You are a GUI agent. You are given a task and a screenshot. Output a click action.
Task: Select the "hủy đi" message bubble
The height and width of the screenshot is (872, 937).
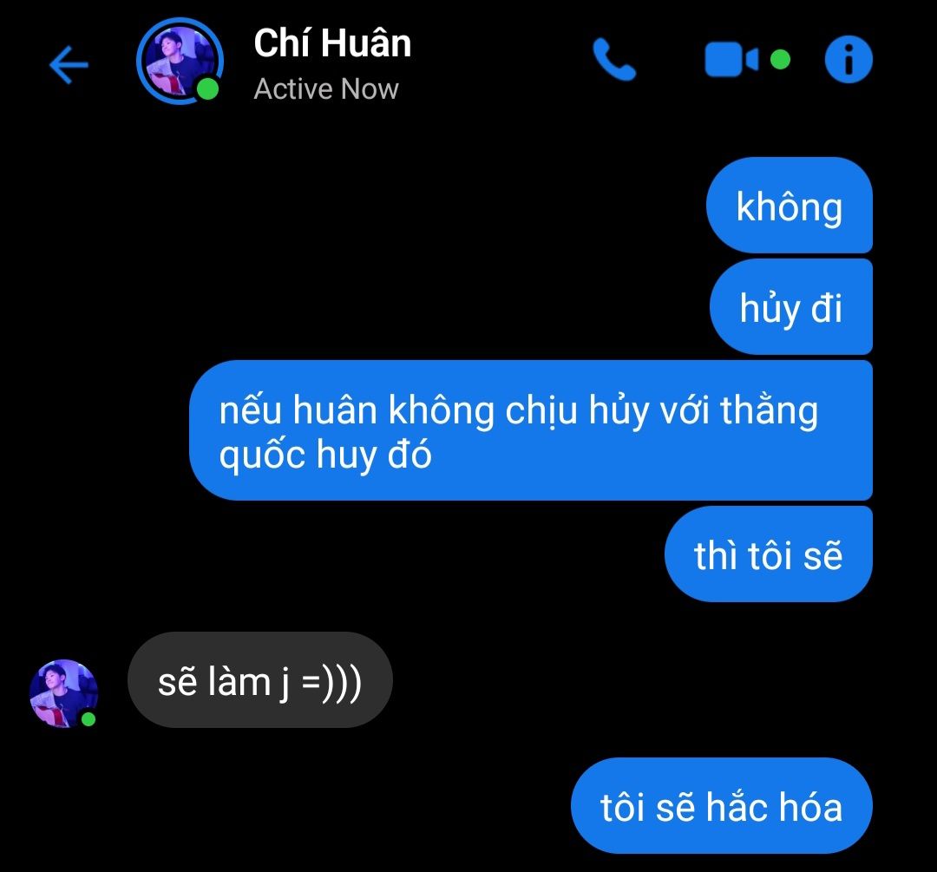[790, 306]
